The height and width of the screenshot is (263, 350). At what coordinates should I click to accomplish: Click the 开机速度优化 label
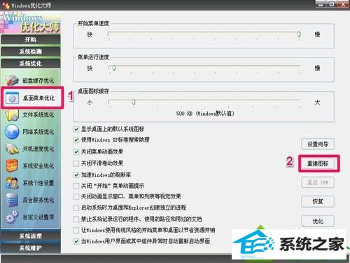pos(38,149)
